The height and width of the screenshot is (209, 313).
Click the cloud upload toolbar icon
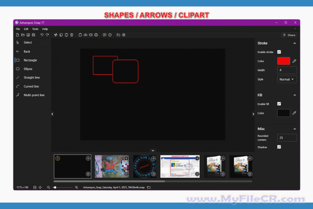coord(86,35)
